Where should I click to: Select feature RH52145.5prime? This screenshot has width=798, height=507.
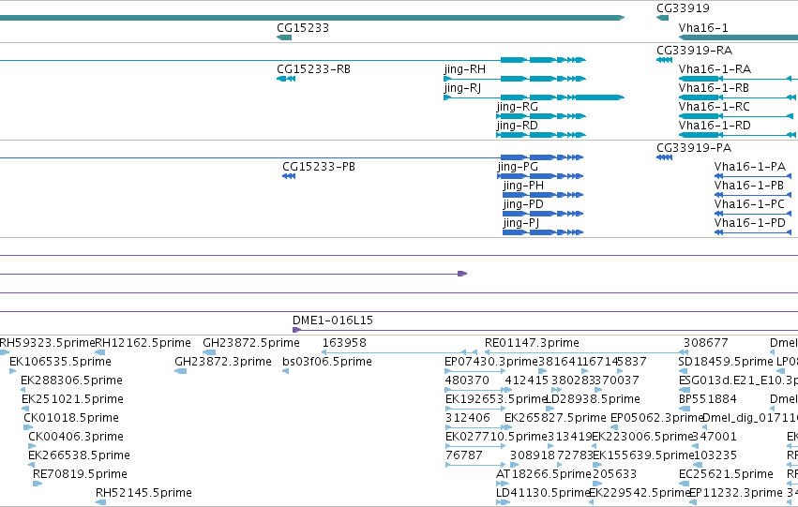point(143,493)
